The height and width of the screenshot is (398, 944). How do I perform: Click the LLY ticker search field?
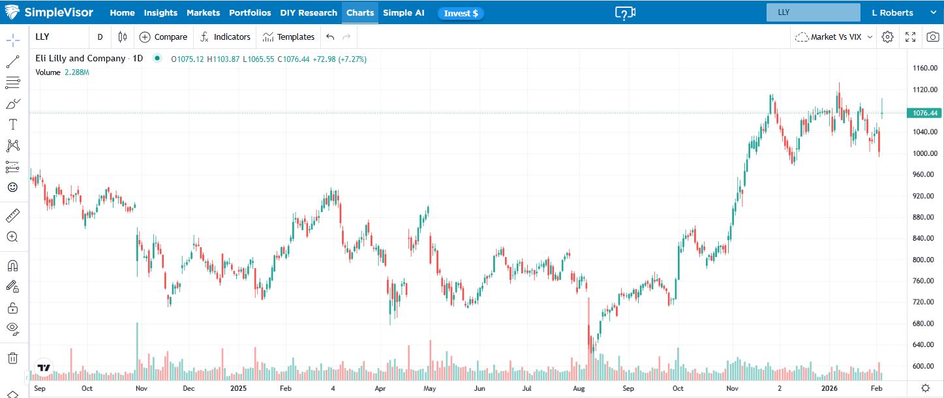coord(813,12)
